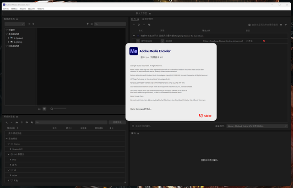Duplicate the selected queue item
The height and width of the screenshot is (188, 293).
[149, 25]
